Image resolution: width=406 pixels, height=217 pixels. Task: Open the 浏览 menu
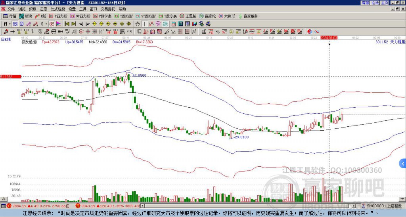[22, 9]
